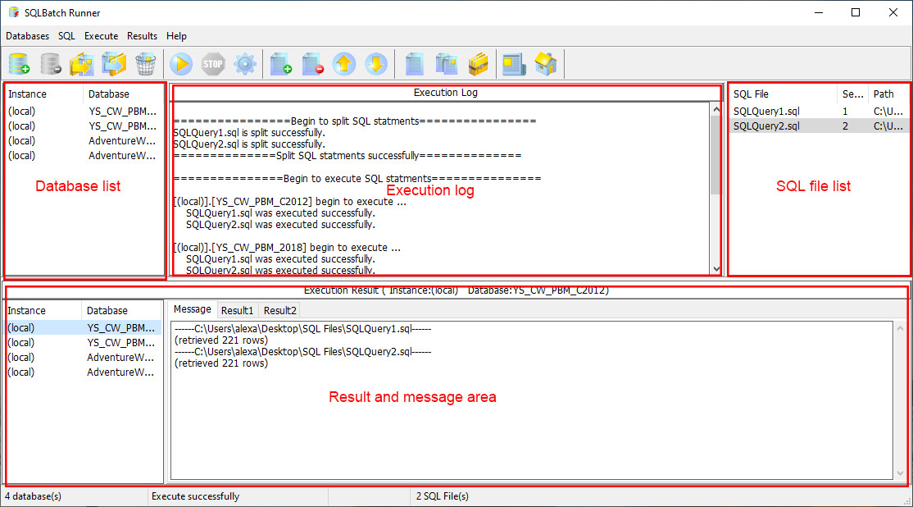The height and width of the screenshot is (507, 913).
Task: Open the Execute menu
Action: [102, 36]
